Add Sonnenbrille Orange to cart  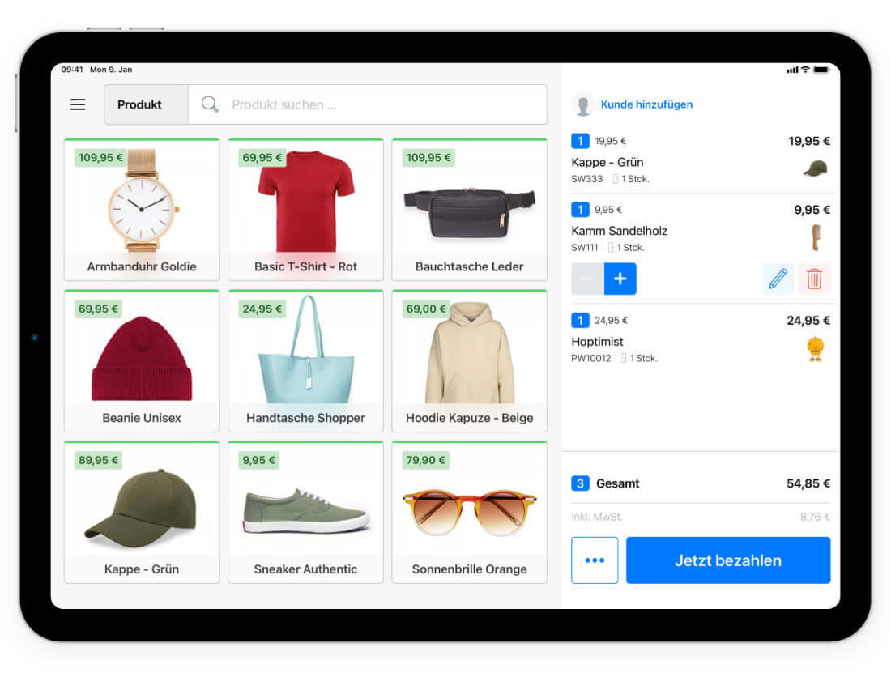pyautogui.click(x=469, y=513)
